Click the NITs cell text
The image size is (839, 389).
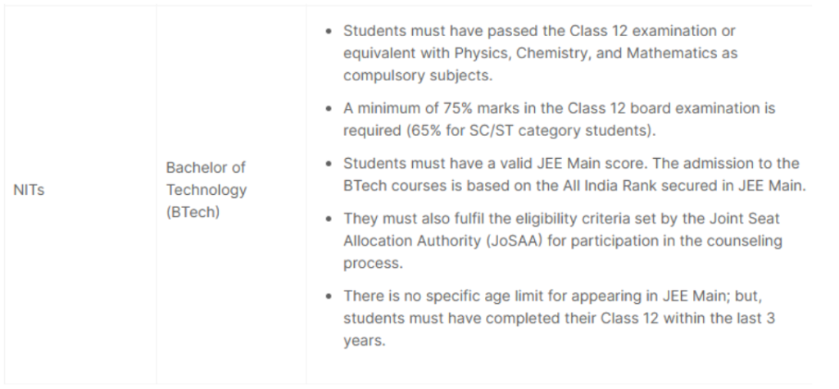(29, 190)
